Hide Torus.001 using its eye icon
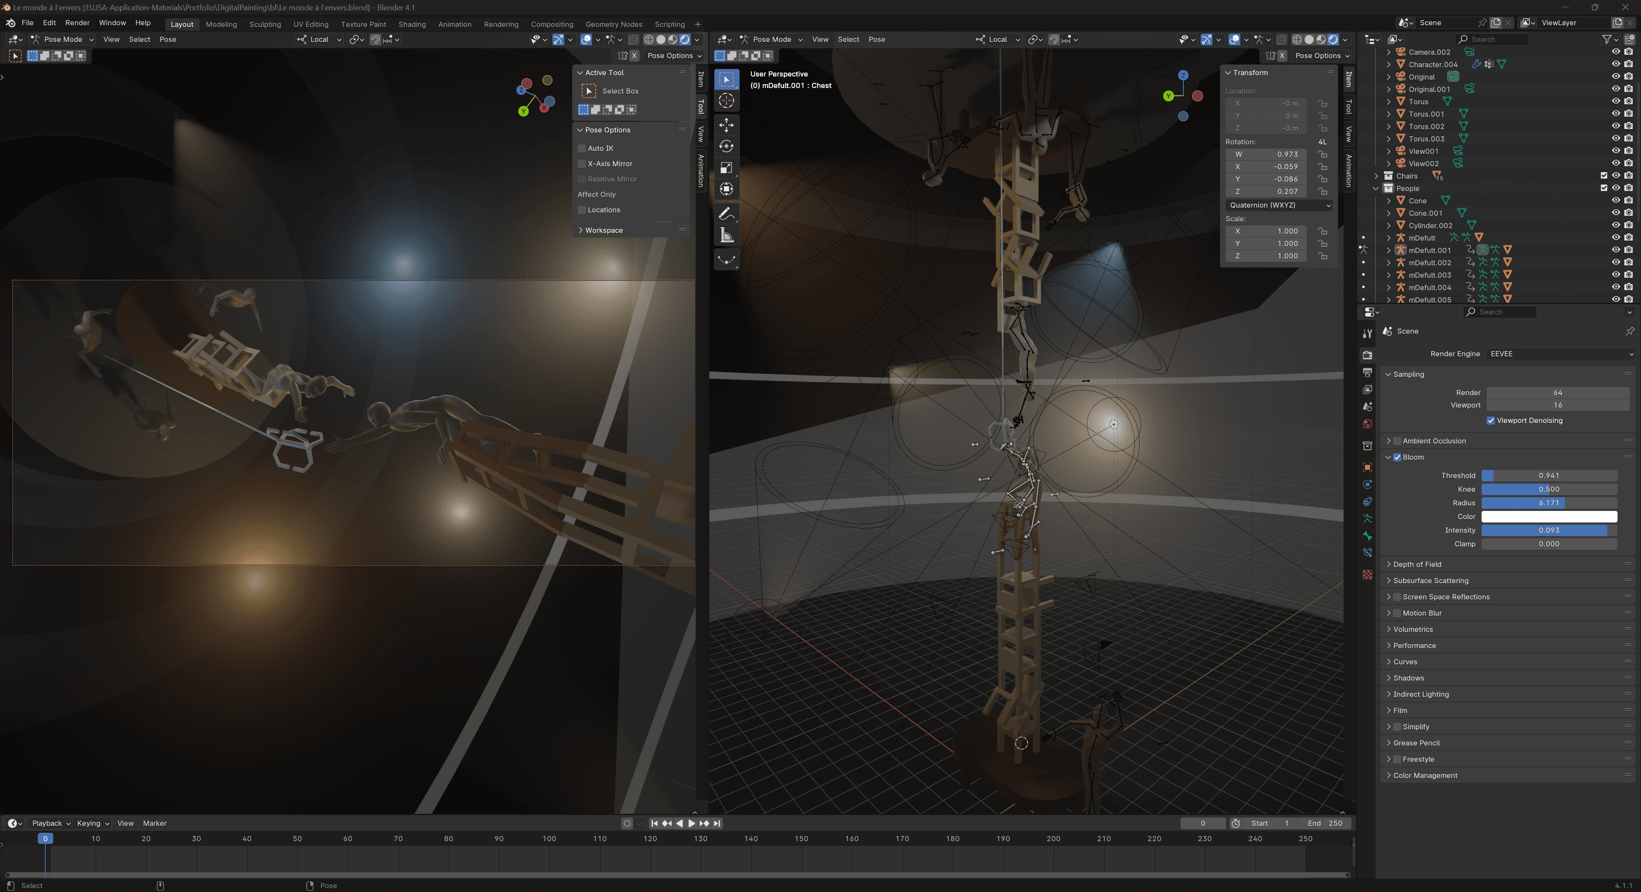 (1615, 114)
